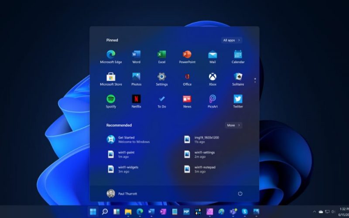Click the All apps button

tap(232, 40)
